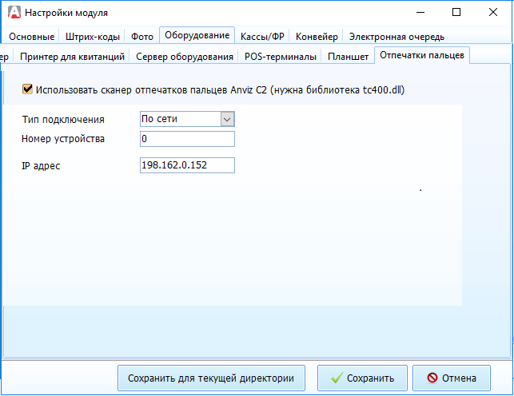514x396 pixels.
Task: Switch to the Основные tab
Action: (x=31, y=37)
